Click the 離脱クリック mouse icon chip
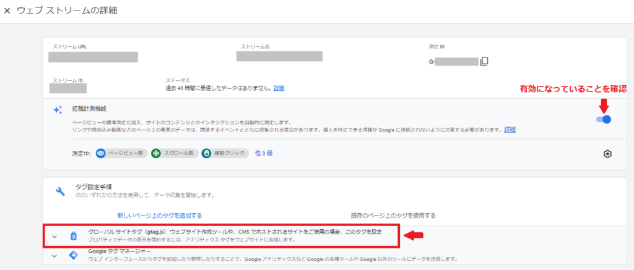 click(206, 153)
